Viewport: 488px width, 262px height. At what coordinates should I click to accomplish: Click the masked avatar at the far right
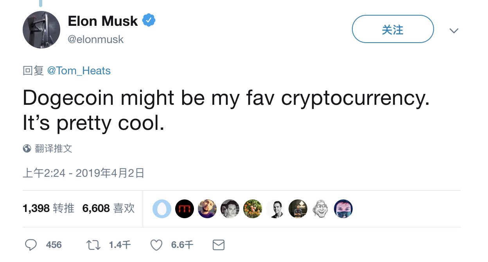pos(343,208)
